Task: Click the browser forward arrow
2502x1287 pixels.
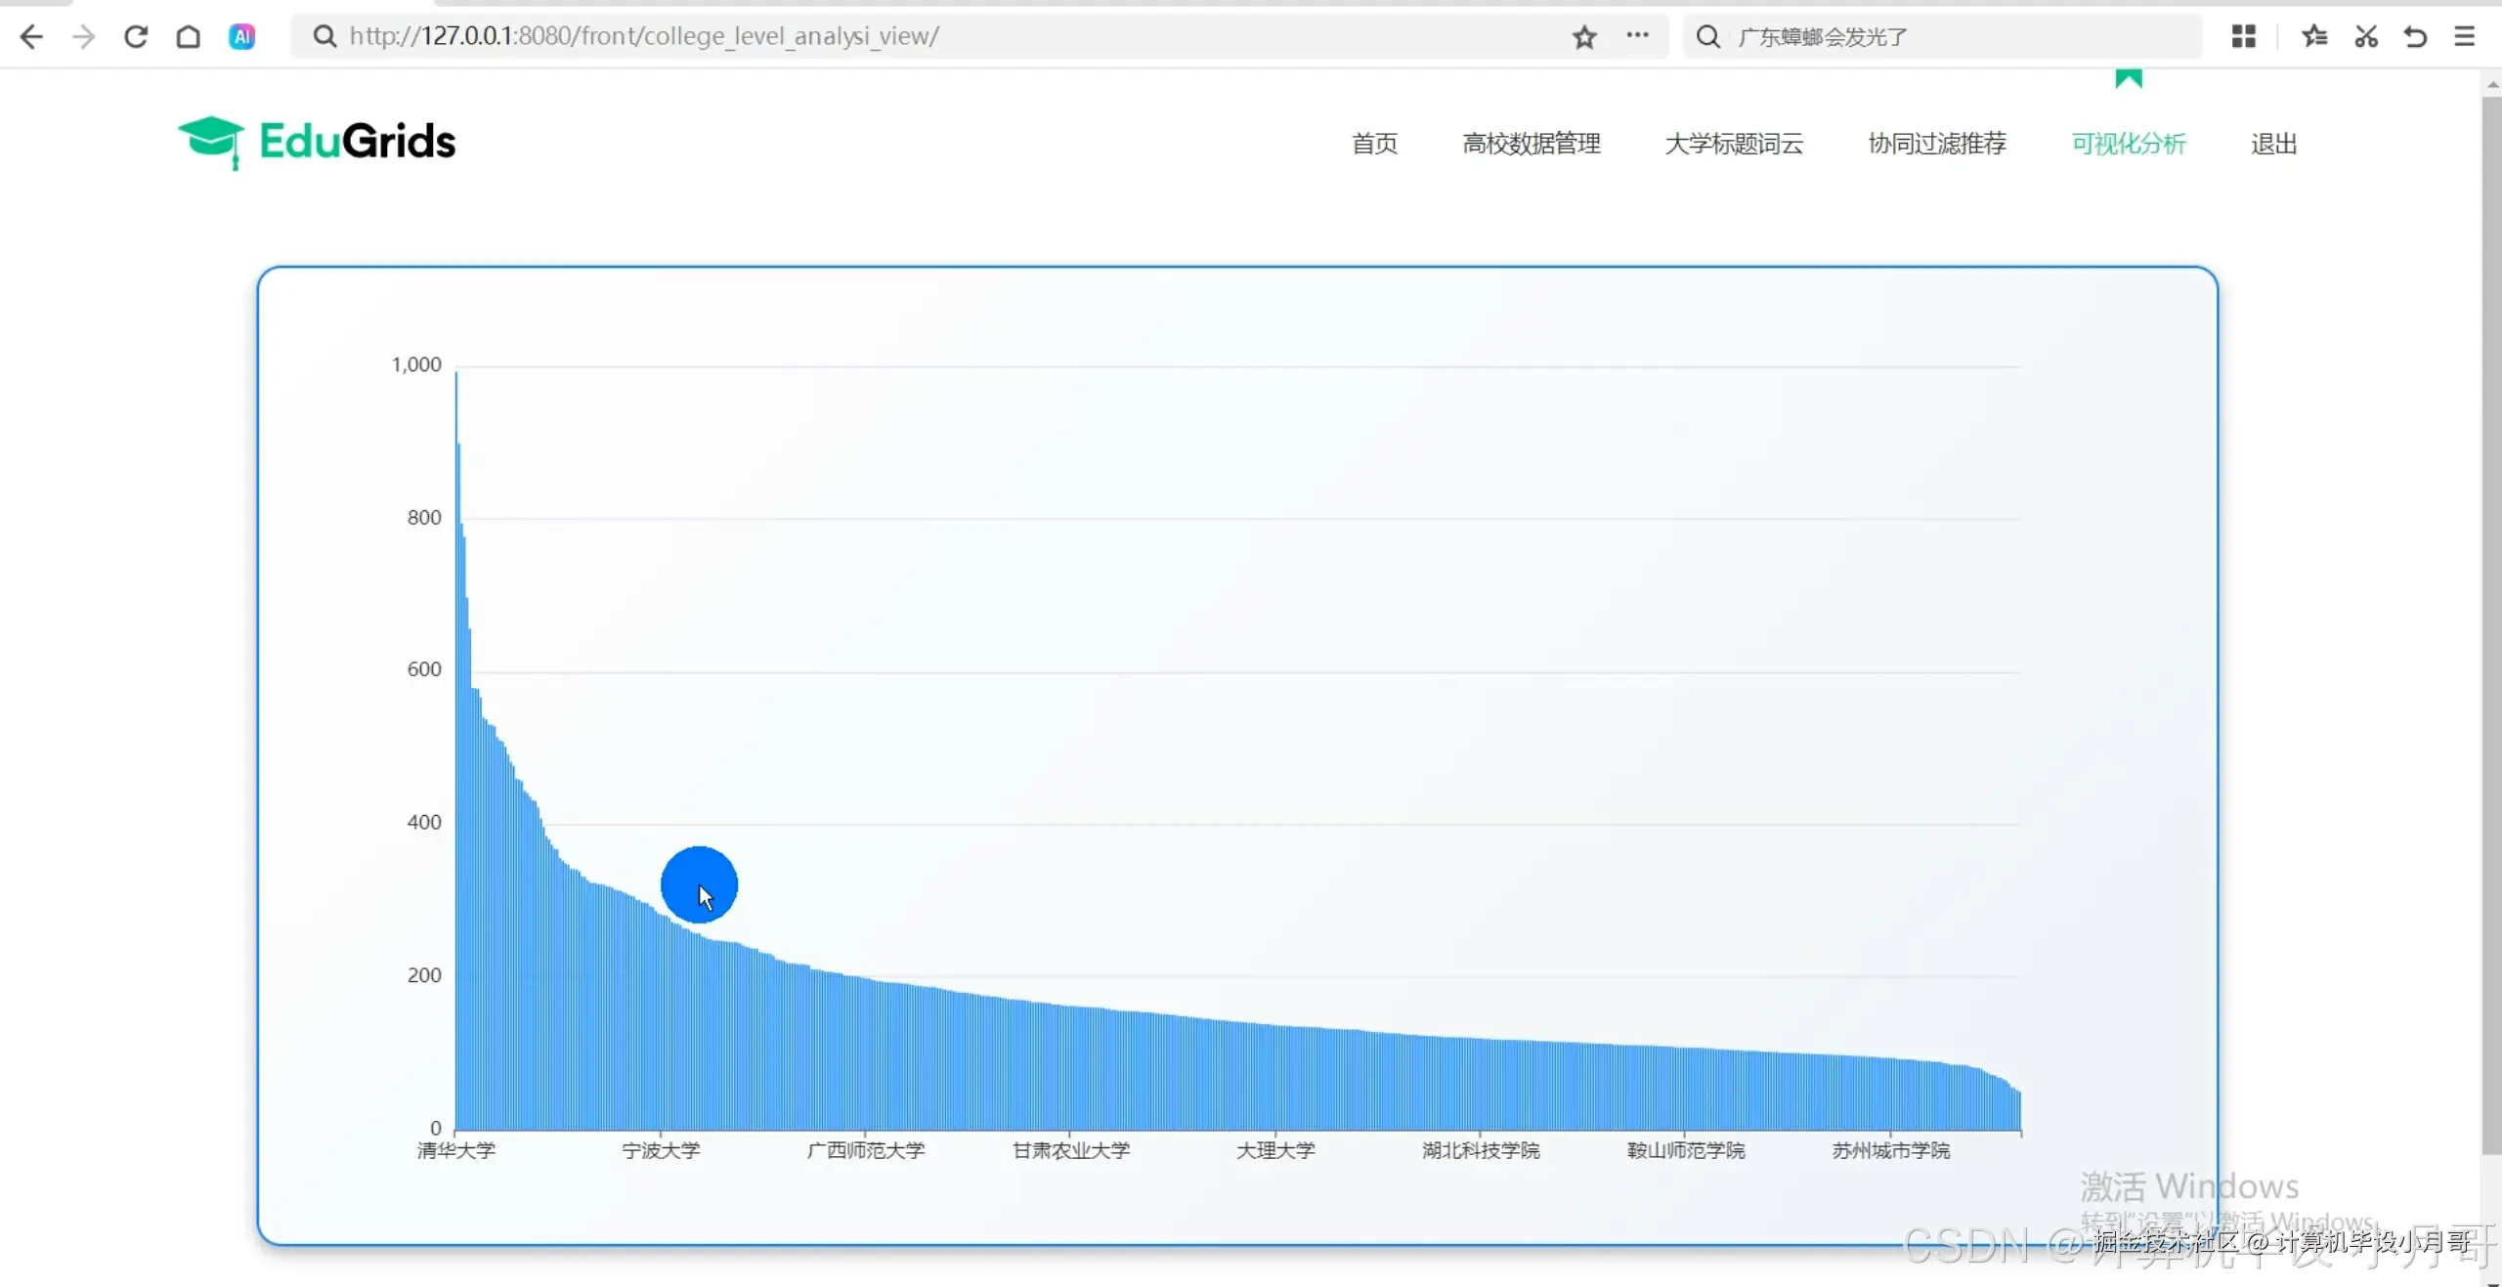Action: [x=84, y=37]
